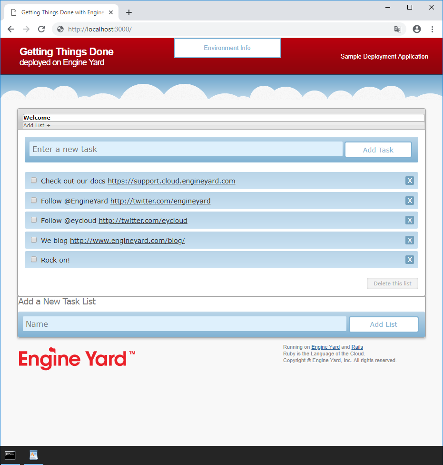
Task: Open the Environment Info panel
Action: click(227, 48)
